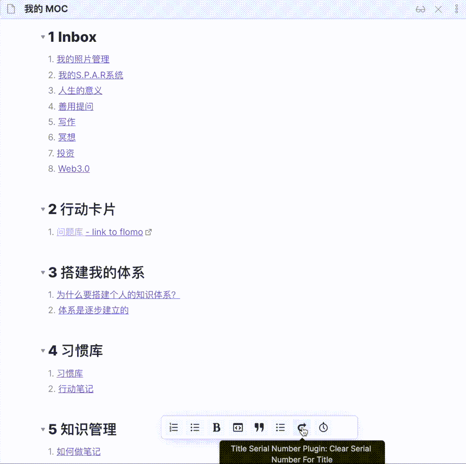
Task: Toggle bold formatting
Action: (216, 427)
